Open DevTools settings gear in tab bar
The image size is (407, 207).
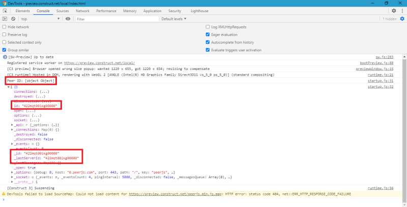394,11
